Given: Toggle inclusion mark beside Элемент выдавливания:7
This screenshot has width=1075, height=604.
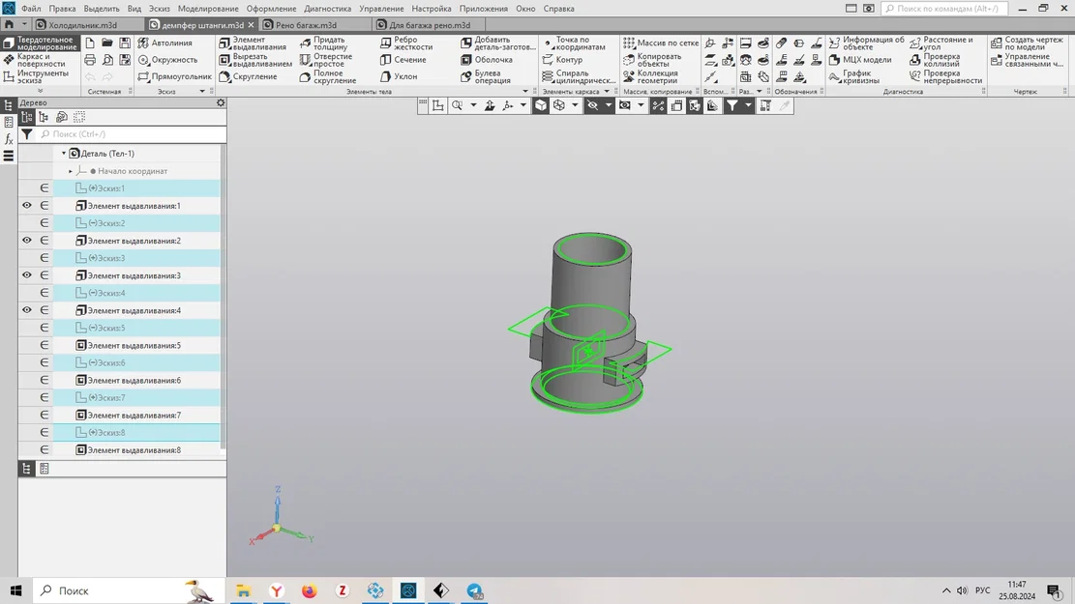Looking at the screenshot, I should [x=44, y=415].
